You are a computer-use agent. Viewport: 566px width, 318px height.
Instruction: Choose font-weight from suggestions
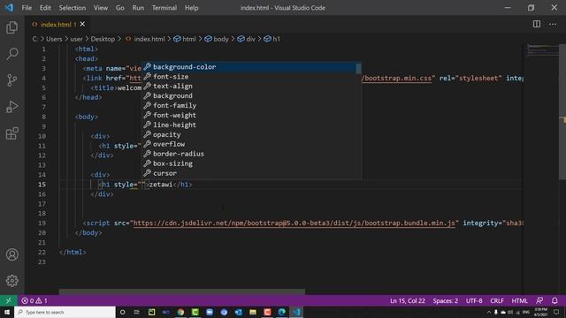(251, 115)
